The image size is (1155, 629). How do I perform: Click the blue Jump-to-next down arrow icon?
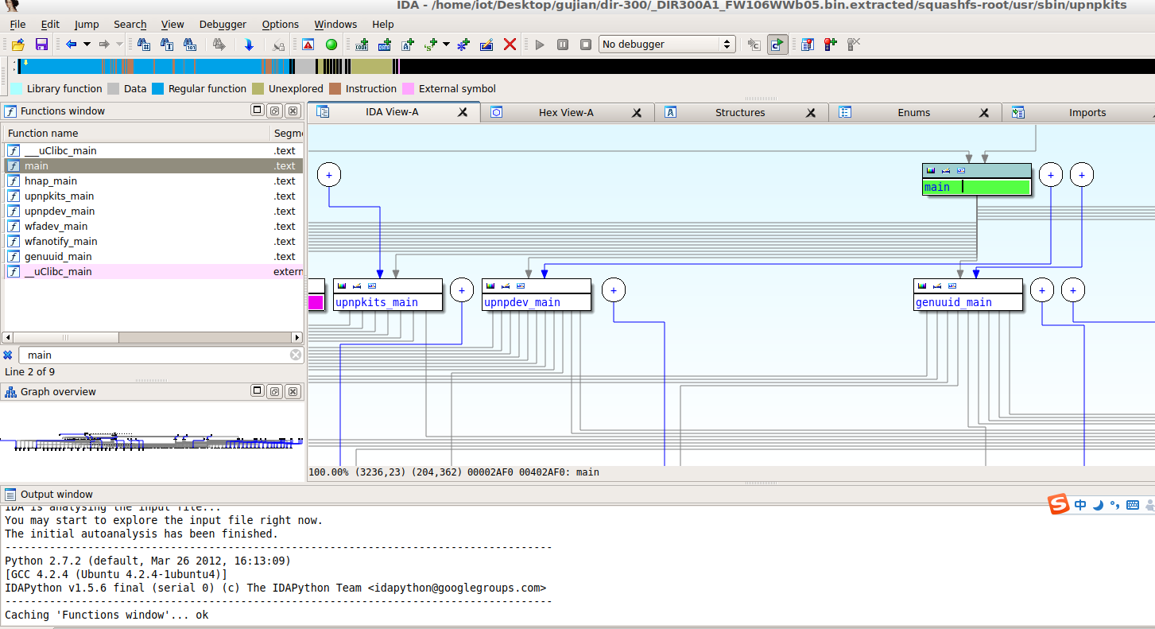coord(249,44)
